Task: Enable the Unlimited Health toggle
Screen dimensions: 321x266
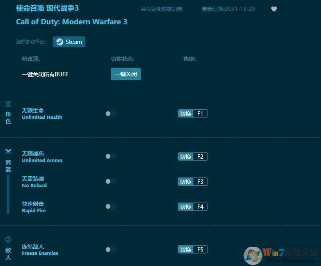Action: [110, 114]
